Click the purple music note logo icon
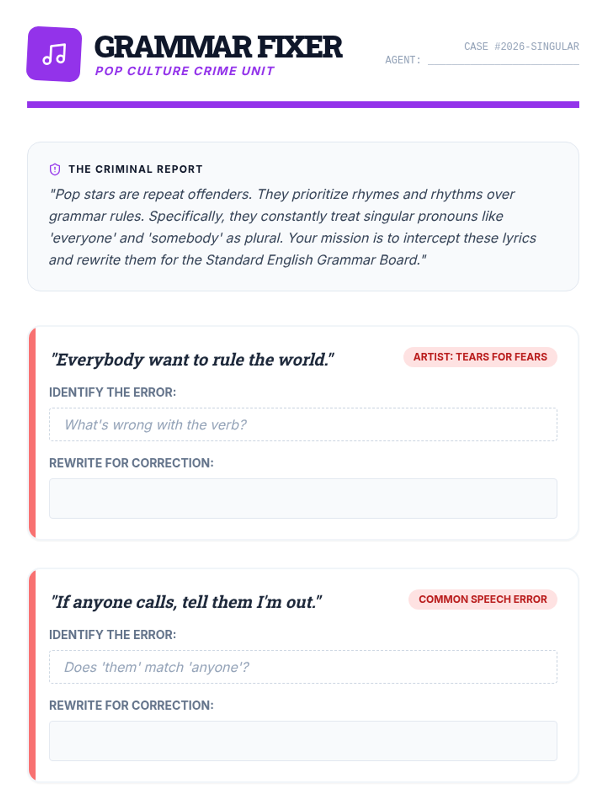 point(54,54)
